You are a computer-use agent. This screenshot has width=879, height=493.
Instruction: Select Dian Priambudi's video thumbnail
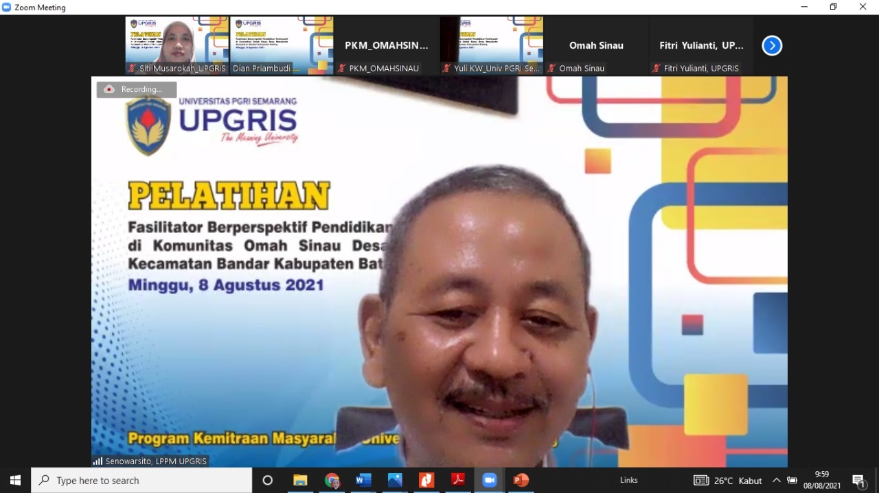(x=282, y=45)
